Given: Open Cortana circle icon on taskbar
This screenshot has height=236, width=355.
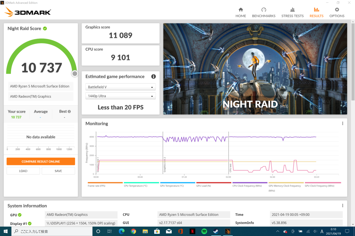Looking at the screenshot, I should tap(98, 231).
